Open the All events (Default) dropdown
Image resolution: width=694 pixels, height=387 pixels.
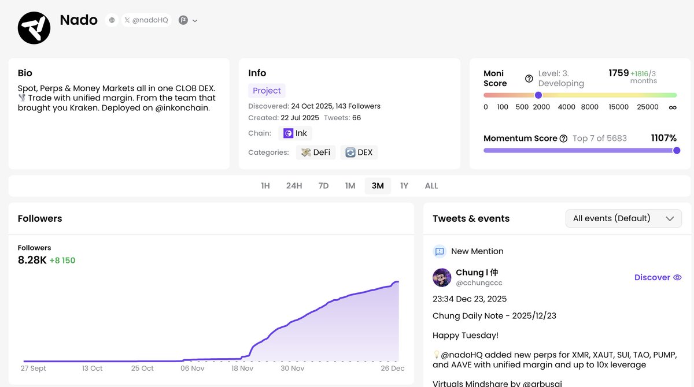click(623, 218)
